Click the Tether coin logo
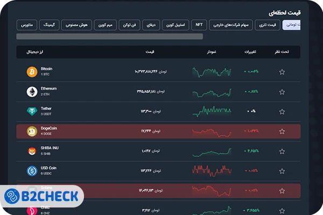323x215 pixels. 32,111
